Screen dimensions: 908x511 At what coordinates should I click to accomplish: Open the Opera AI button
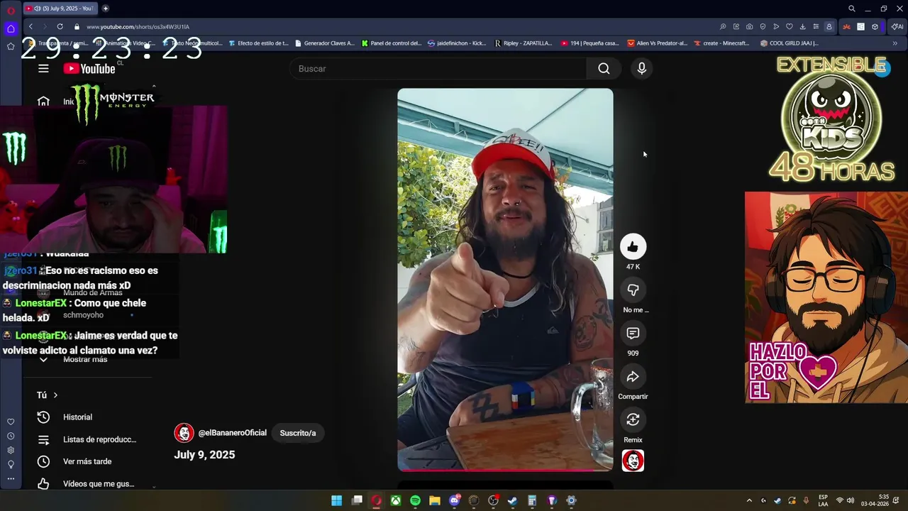tap(897, 26)
